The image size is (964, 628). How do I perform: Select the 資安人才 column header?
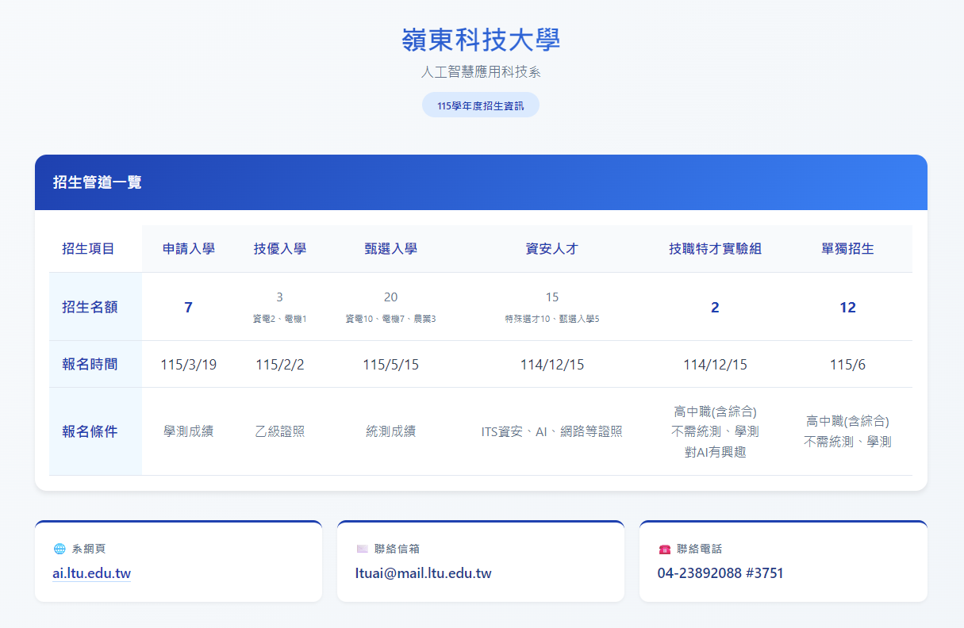click(551, 248)
